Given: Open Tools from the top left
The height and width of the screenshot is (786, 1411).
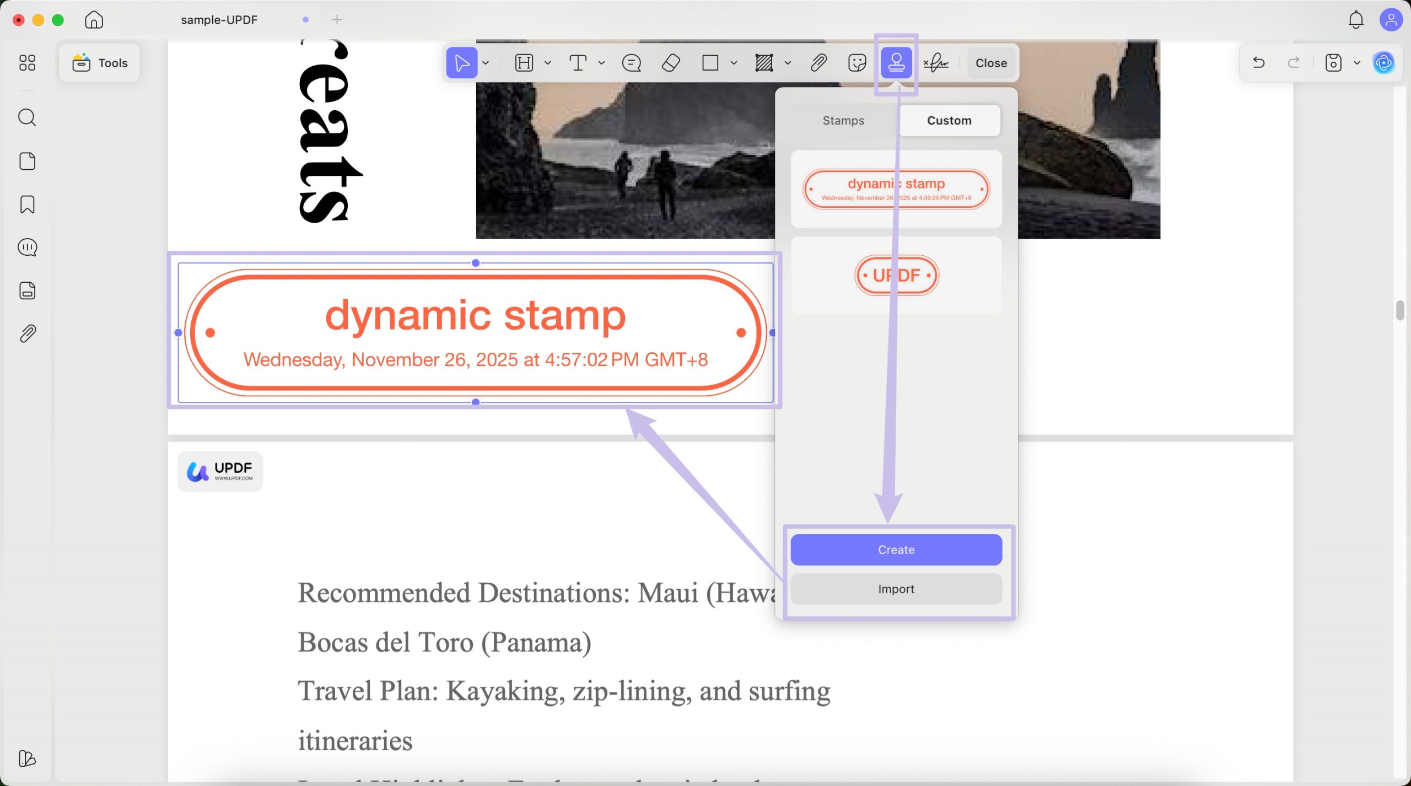Looking at the screenshot, I should (99, 62).
